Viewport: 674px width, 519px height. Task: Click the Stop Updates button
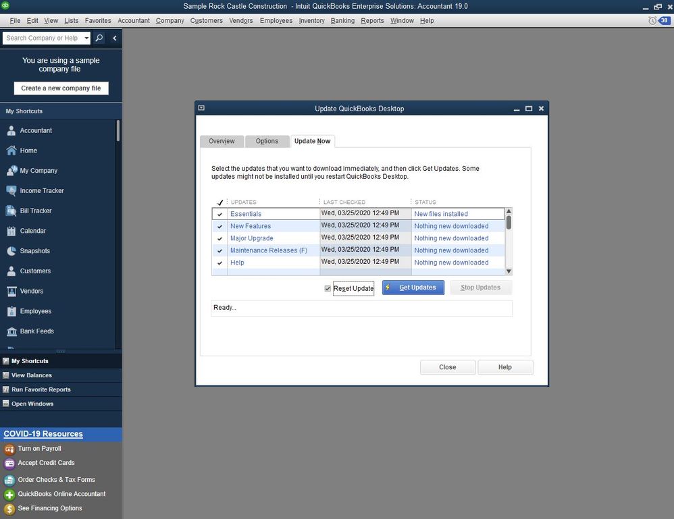coord(481,288)
